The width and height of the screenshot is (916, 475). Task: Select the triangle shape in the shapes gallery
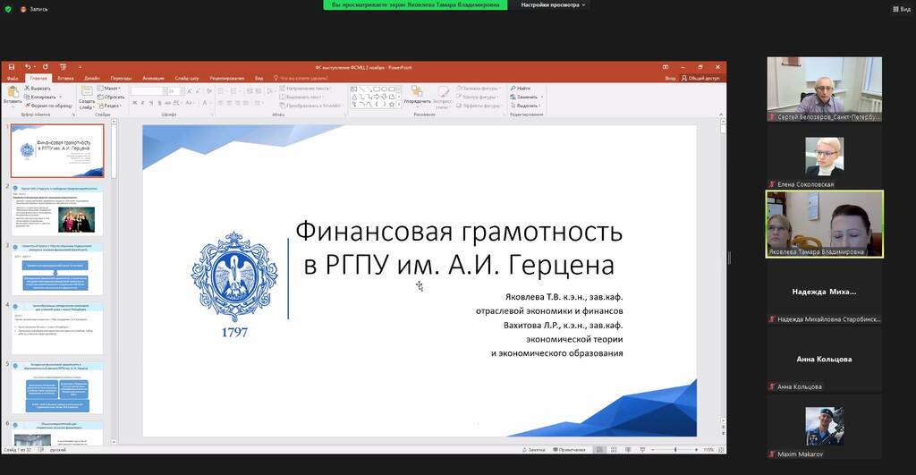coord(354,97)
